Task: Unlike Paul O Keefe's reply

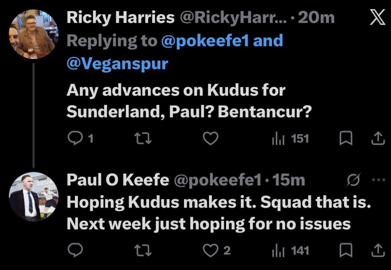Action: (210, 250)
